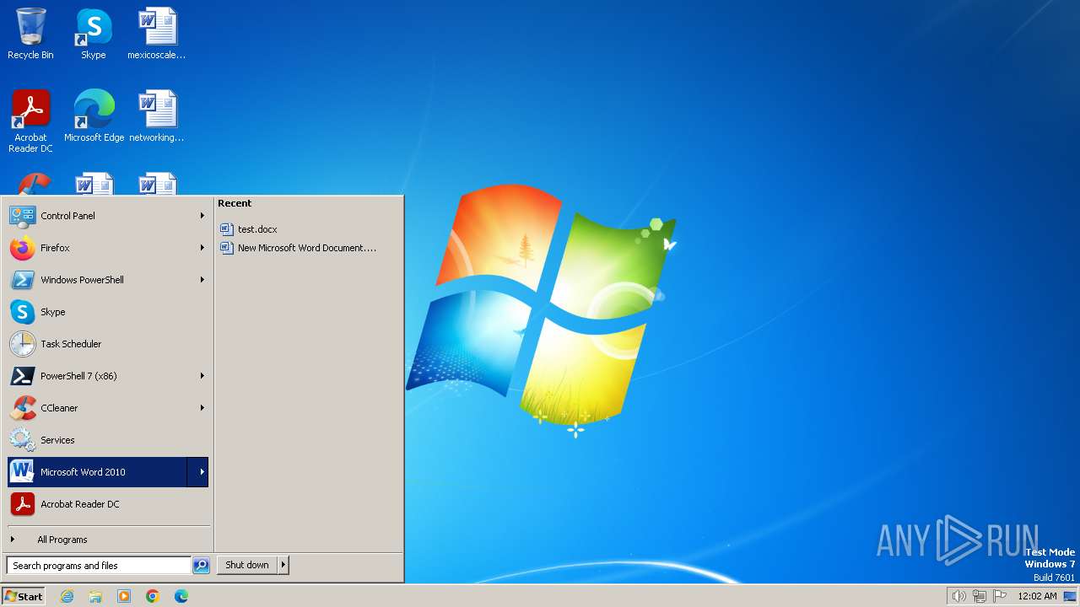Select CCleaner label in Start menu
The height and width of the screenshot is (607, 1080).
tap(59, 408)
